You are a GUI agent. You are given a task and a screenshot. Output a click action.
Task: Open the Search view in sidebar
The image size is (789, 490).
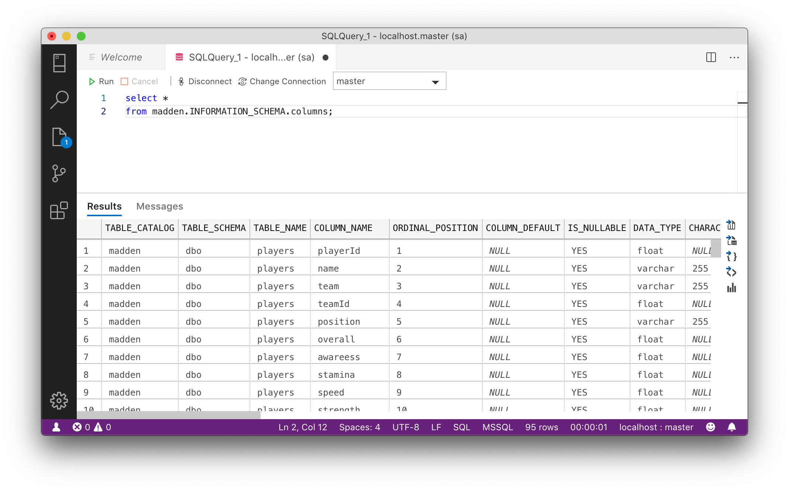tap(59, 100)
